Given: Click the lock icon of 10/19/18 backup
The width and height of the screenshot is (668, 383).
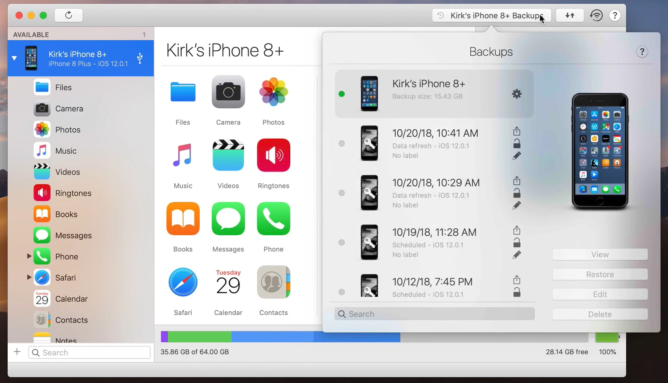Looking at the screenshot, I should click(517, 242).
